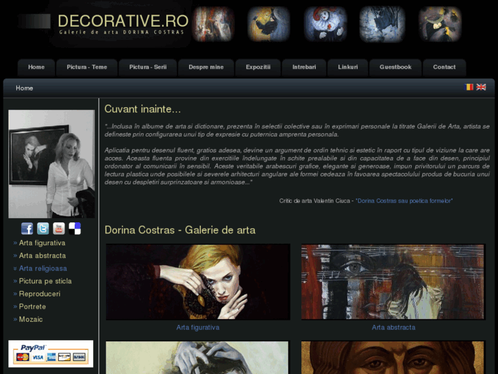Open 'Dorina Costras sau poetica formelor' link
Viewport: 498px width, 374px height.
[404, 201]
